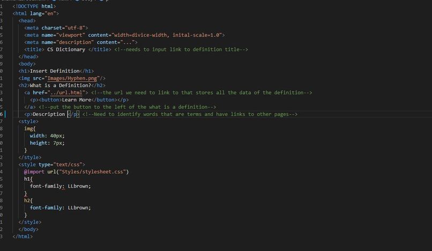Click the closing </html> tag
This screenshot has height=251, width=432.
tap(23, 236)
